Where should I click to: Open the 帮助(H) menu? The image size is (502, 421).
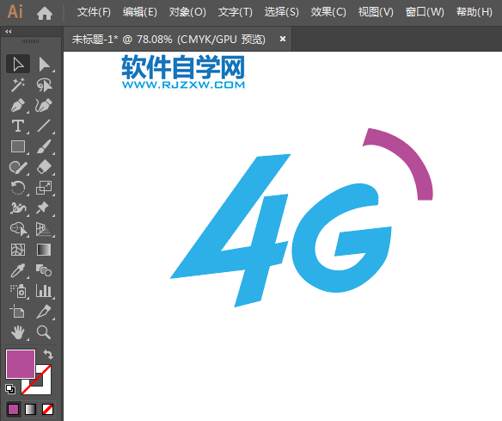point(474,13)
